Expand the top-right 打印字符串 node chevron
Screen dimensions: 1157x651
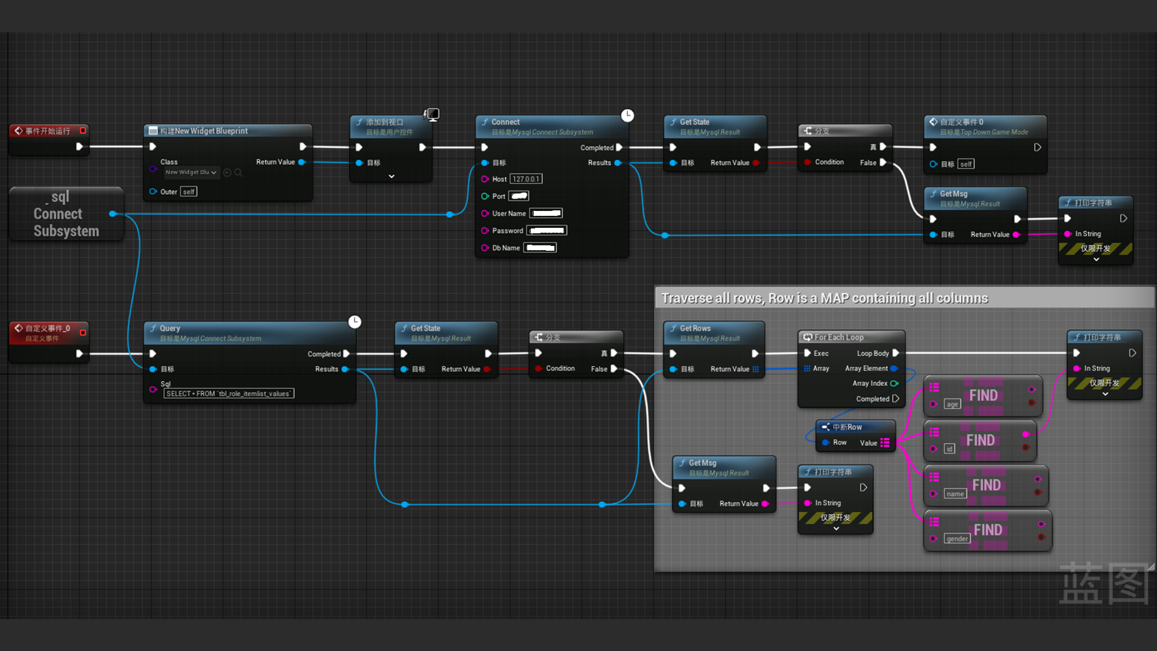point(1096,260)
